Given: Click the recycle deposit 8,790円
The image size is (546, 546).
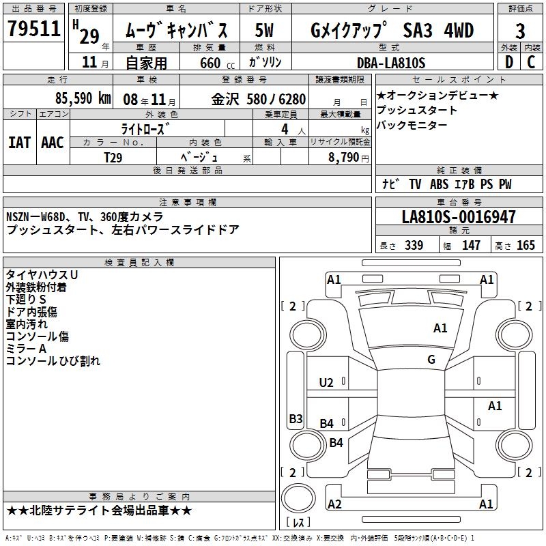Looking at the screenshot, I should tap(349, 158).
